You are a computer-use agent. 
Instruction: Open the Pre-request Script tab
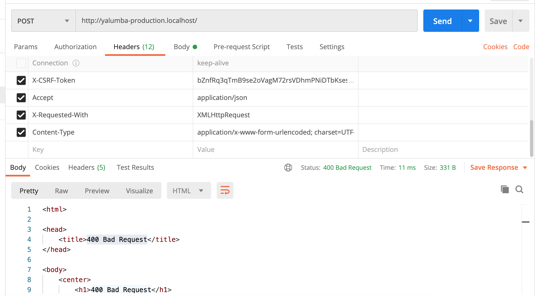pyautogui.click(x=242, y=47)
